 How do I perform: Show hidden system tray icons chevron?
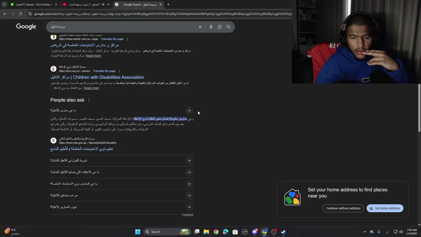click(x=365, y=232)
